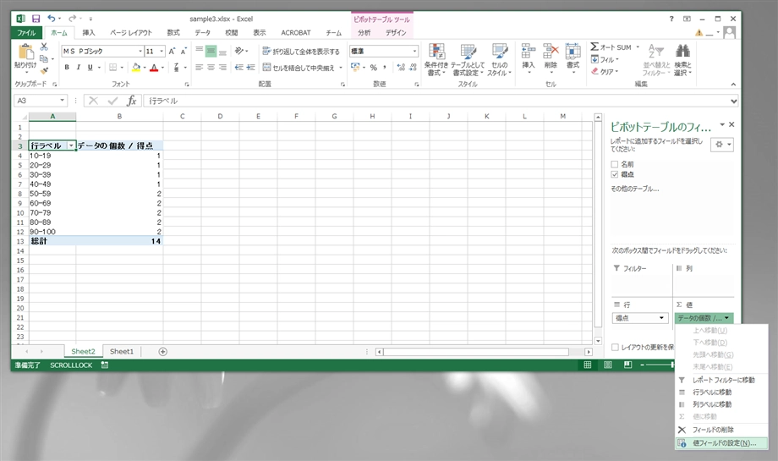The height and width of the screenshot is (461, 778).
Task: Increase font size with the large A
Action: [172, 51]
